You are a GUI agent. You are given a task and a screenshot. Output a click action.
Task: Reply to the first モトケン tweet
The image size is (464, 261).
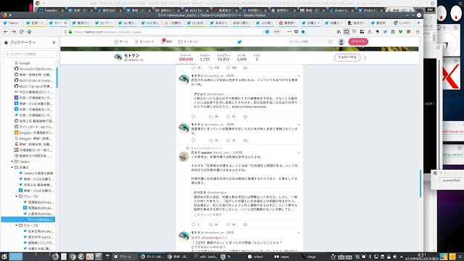pos(194,117)
